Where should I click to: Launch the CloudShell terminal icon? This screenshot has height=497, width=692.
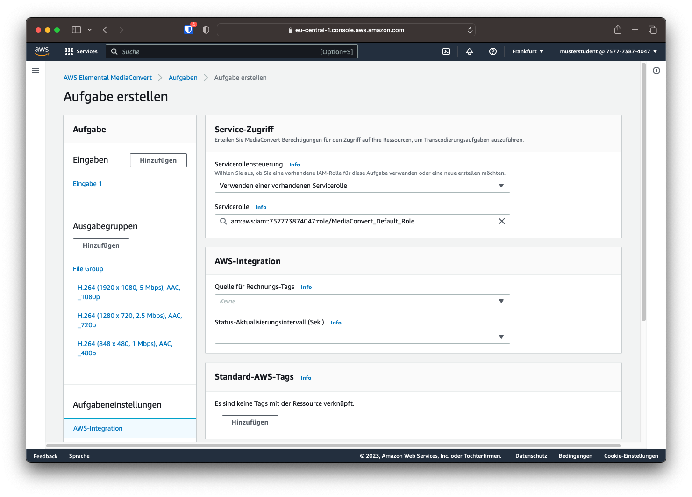[x=446, y=51]
